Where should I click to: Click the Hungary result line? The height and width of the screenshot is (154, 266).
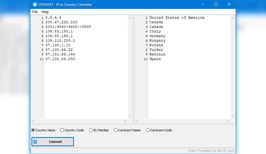tap(157, 40)
